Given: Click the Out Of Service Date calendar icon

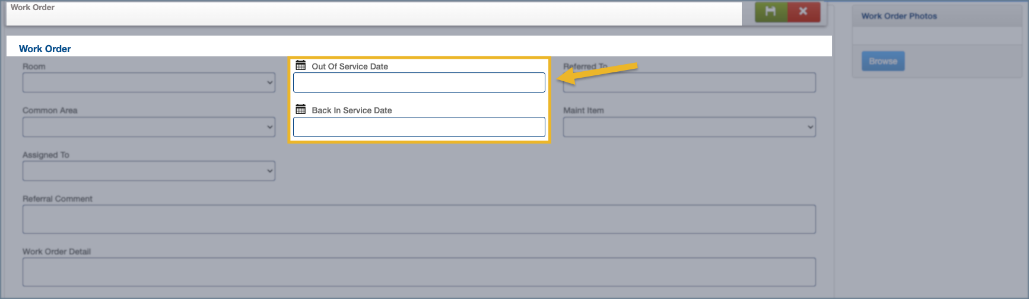Looking at the screenshot, I should tap(301, 65).
